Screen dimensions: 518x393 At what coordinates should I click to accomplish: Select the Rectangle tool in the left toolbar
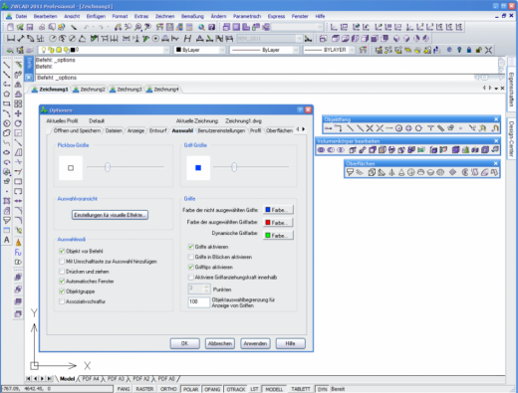tap(7, 103)
